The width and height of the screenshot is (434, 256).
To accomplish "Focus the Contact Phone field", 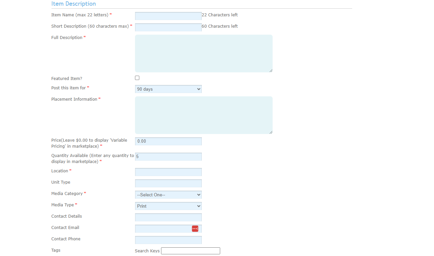I will pos(168,240).
